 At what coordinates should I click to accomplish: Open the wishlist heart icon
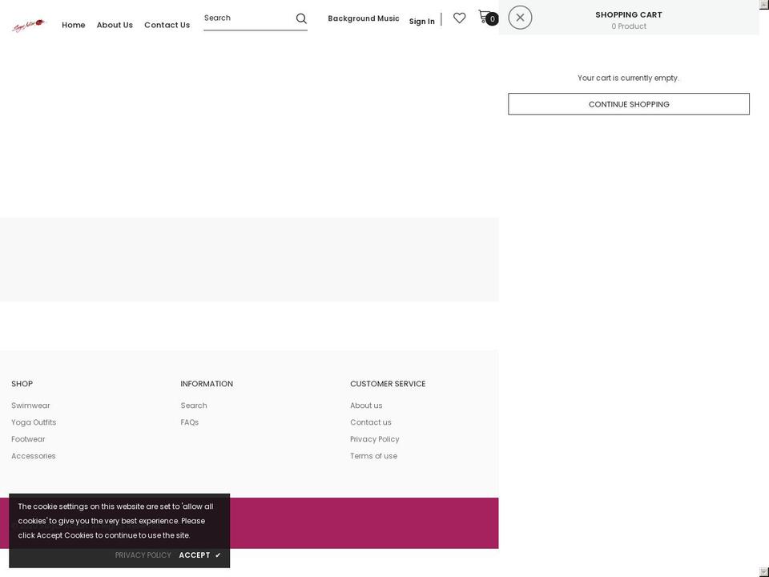tap(459, 18)
